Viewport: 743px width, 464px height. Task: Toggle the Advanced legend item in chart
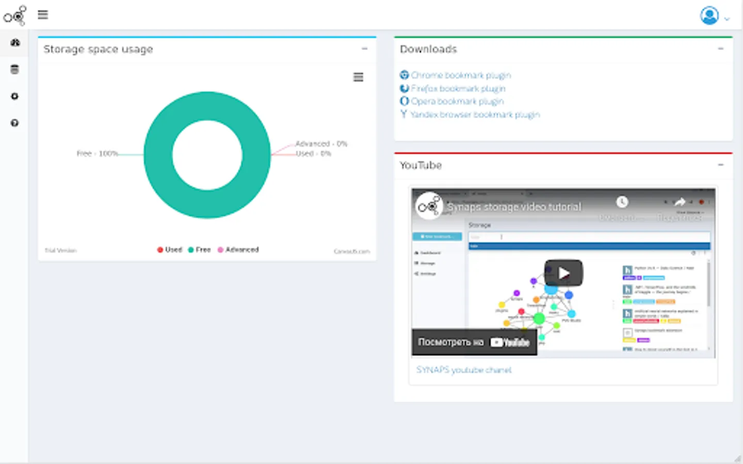point(238,250)
